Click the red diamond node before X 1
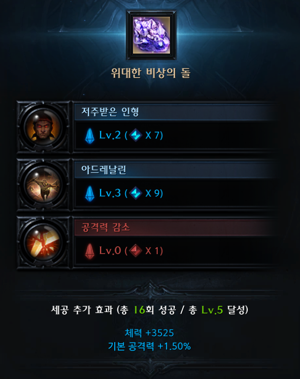The height and width of the screenshot is (379, 300). (x=135, y=250)
